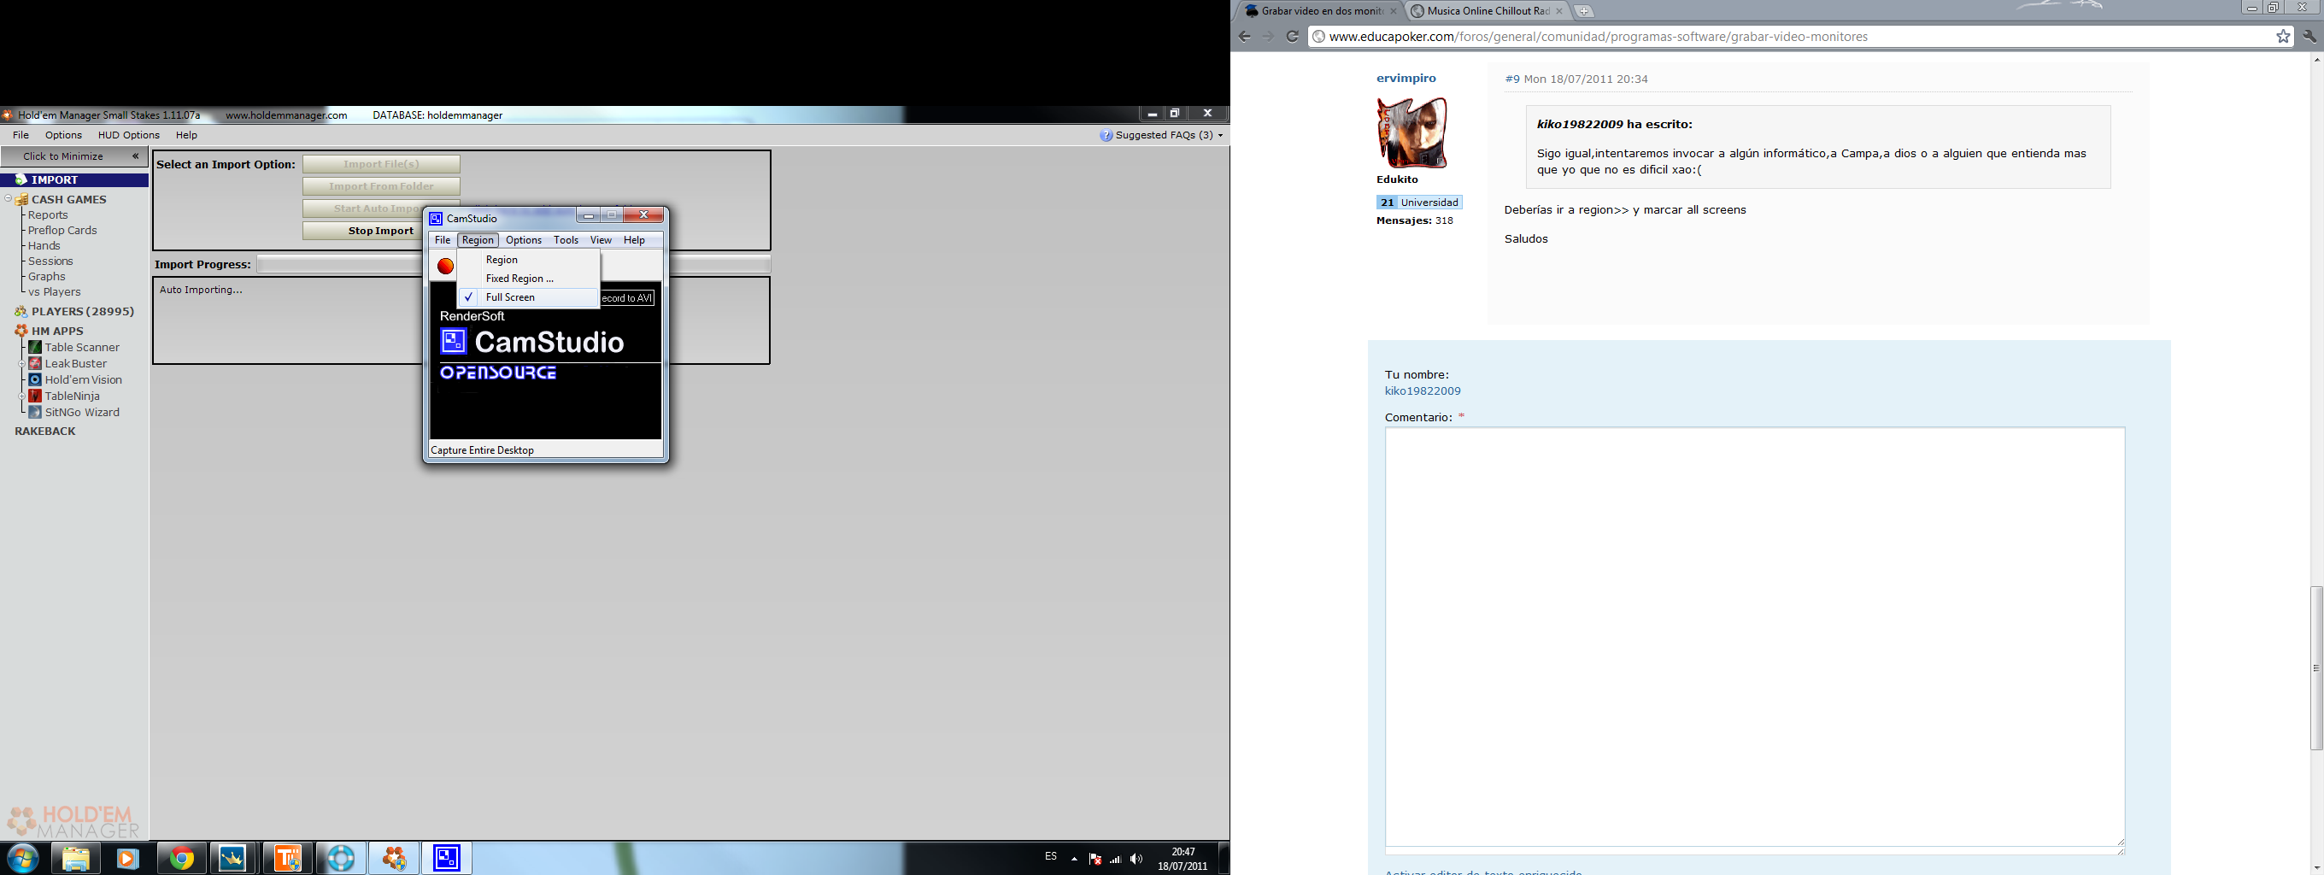Click the network signal tray icon
This screenshot has width=2324, height=875.
coord(1116,859)
